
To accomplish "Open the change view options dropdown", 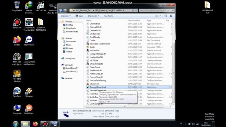I will 160,16.
